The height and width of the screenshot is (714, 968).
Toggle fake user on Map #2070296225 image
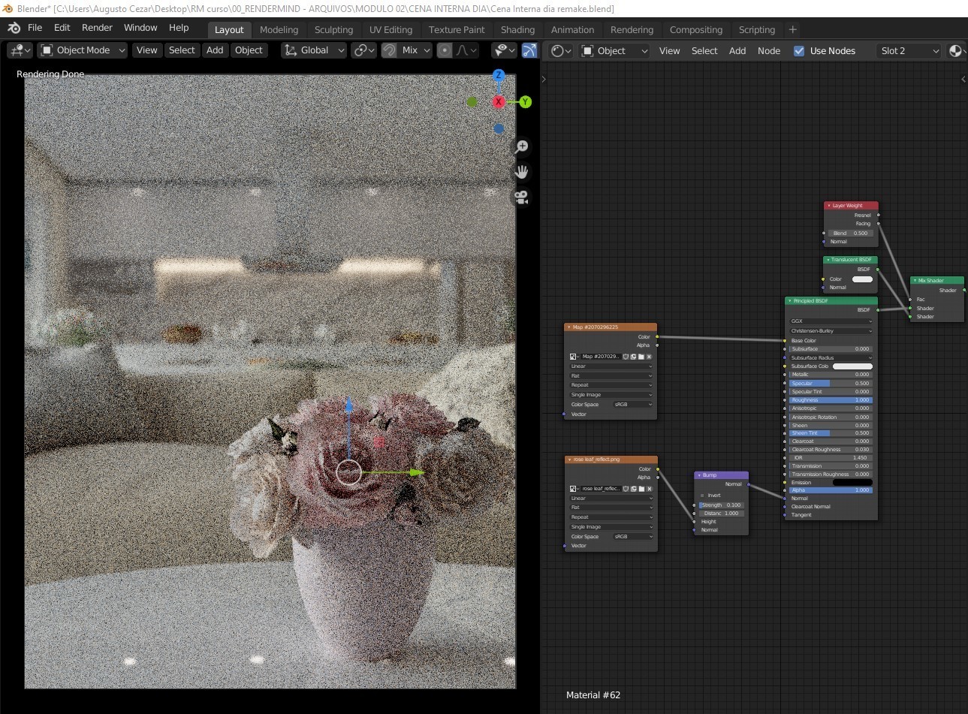(625, 357)
